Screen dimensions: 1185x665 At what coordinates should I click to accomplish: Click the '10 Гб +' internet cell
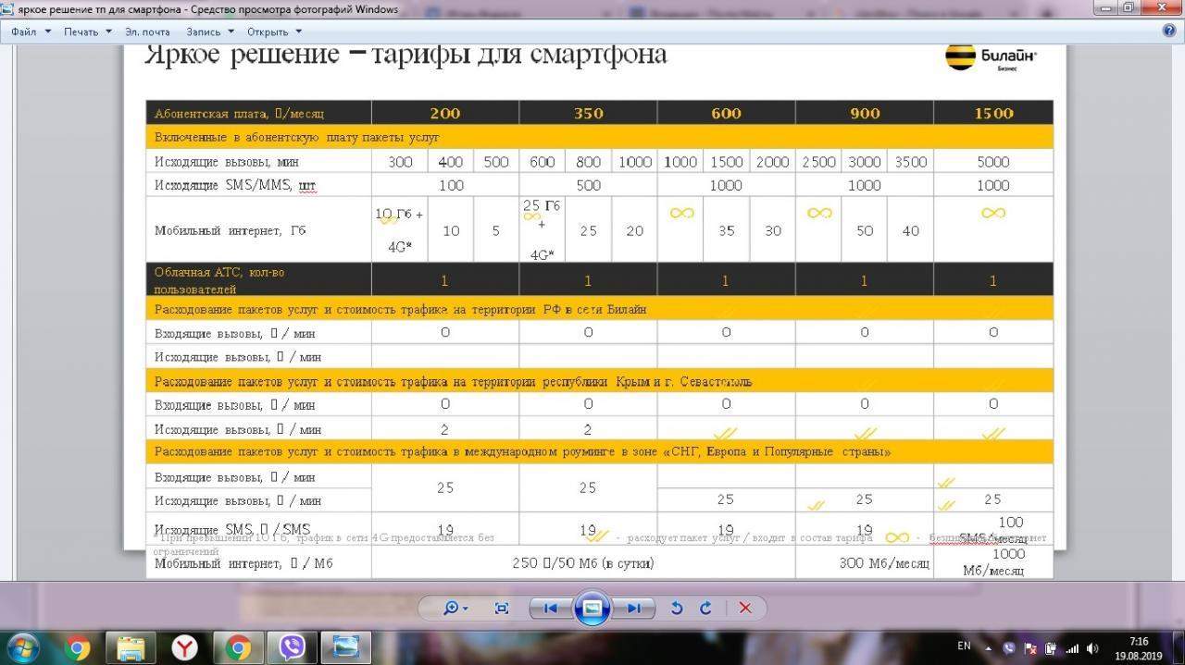click(x=399, y=229)
